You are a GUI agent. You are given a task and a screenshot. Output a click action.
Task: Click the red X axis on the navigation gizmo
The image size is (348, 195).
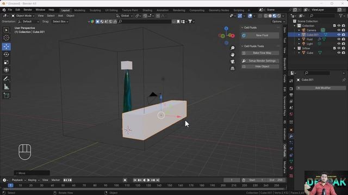(x=232, y=36)
